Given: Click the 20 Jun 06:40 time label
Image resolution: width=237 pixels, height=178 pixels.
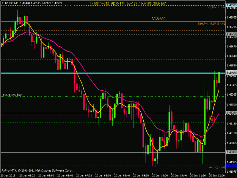Looking at the screenshot, I should (x=65, y=176).
